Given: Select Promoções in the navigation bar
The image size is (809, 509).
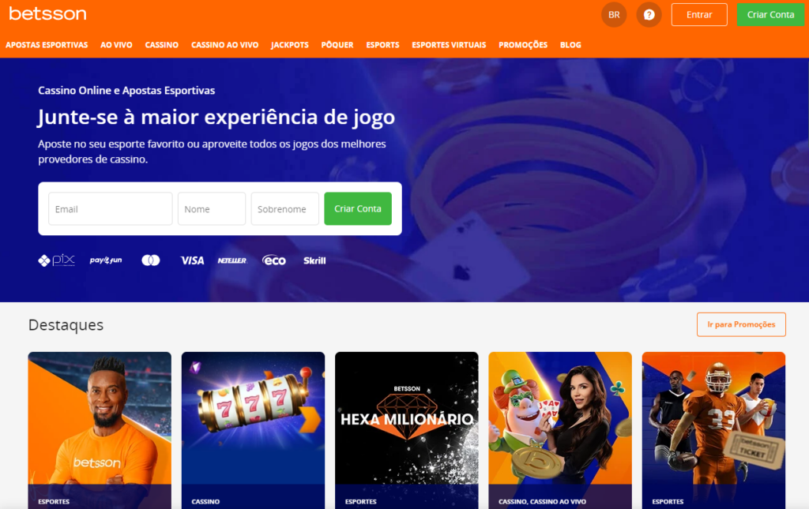Looking at the screenshot, I should click(523, 45).
